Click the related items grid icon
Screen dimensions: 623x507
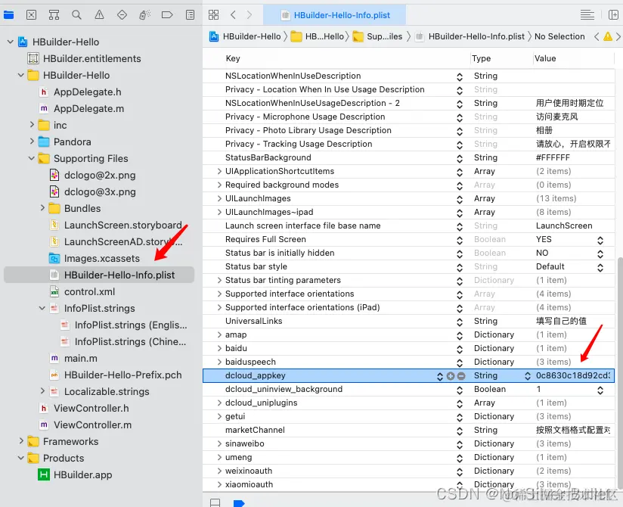click(x=213, y=15)
